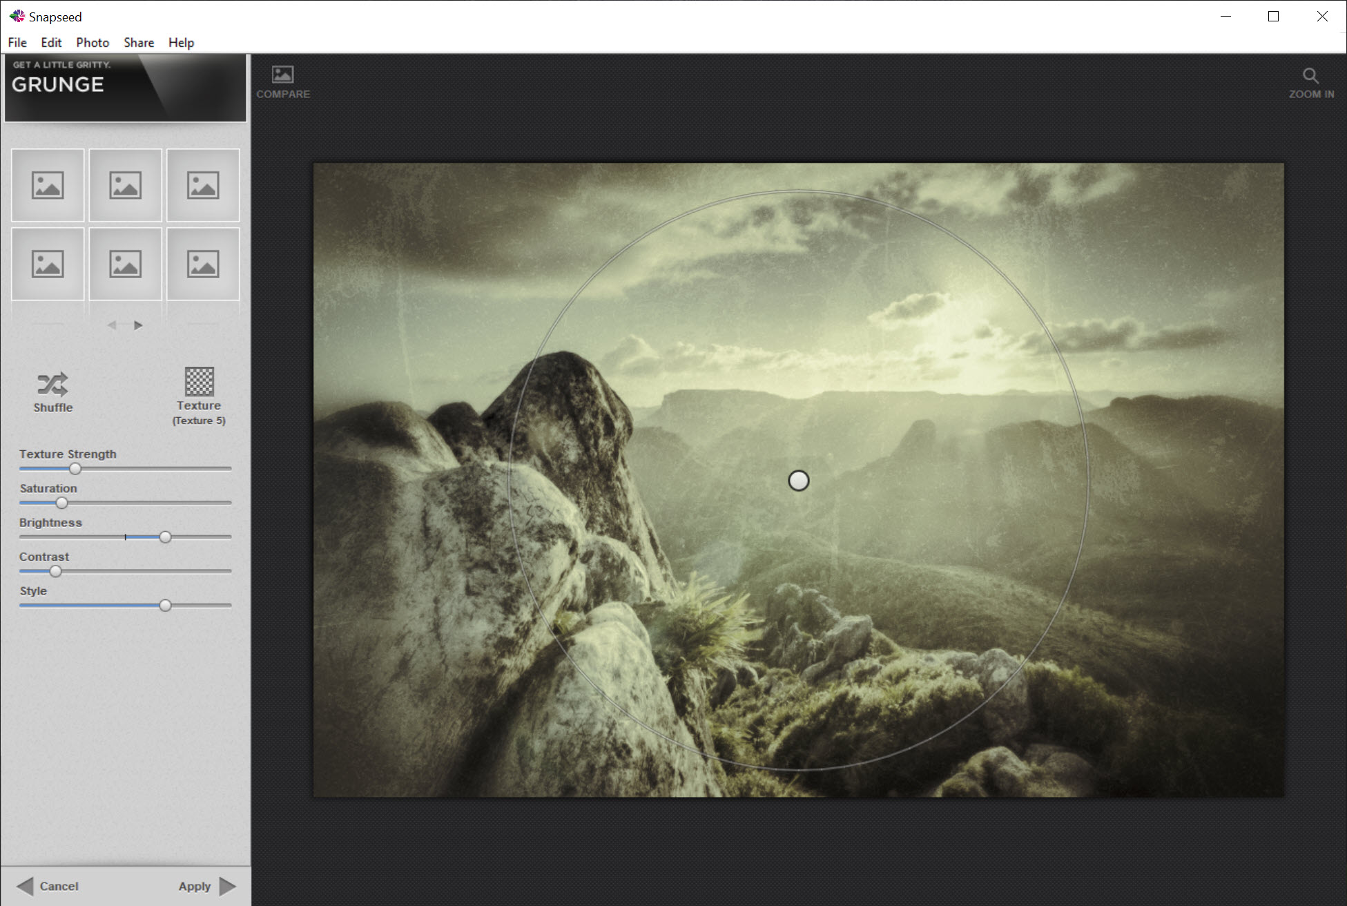Open the Photo menu
1347x906 pixels.
[x=93, y=43]
